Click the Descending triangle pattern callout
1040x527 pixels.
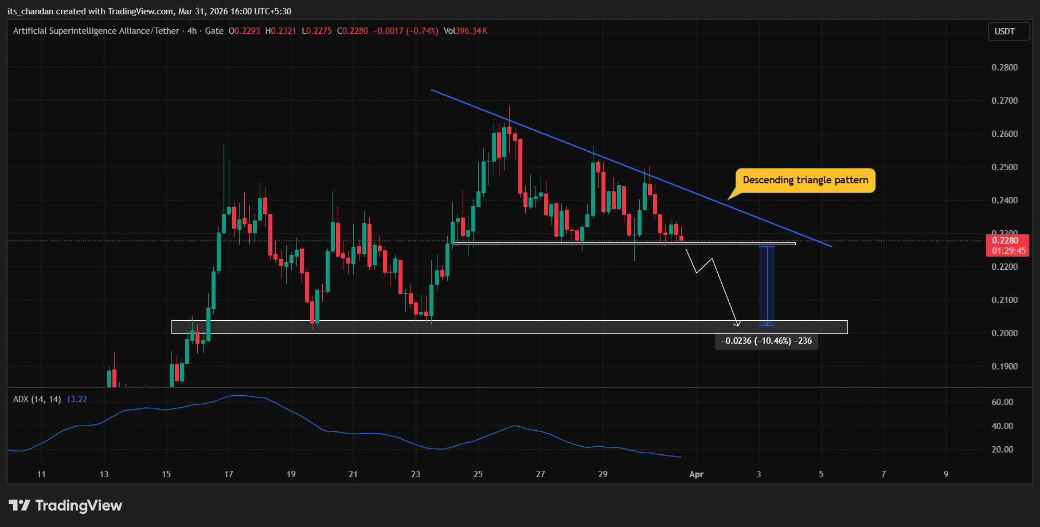point(805,180)
